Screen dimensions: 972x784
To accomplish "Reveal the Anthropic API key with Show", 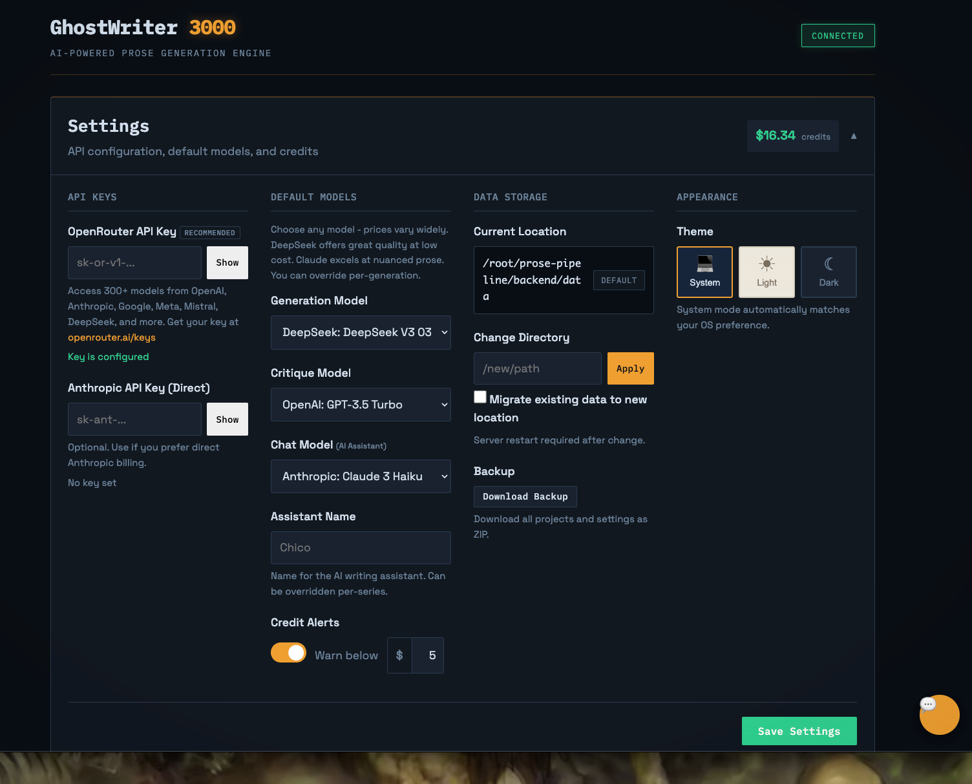I will (227, 419).
